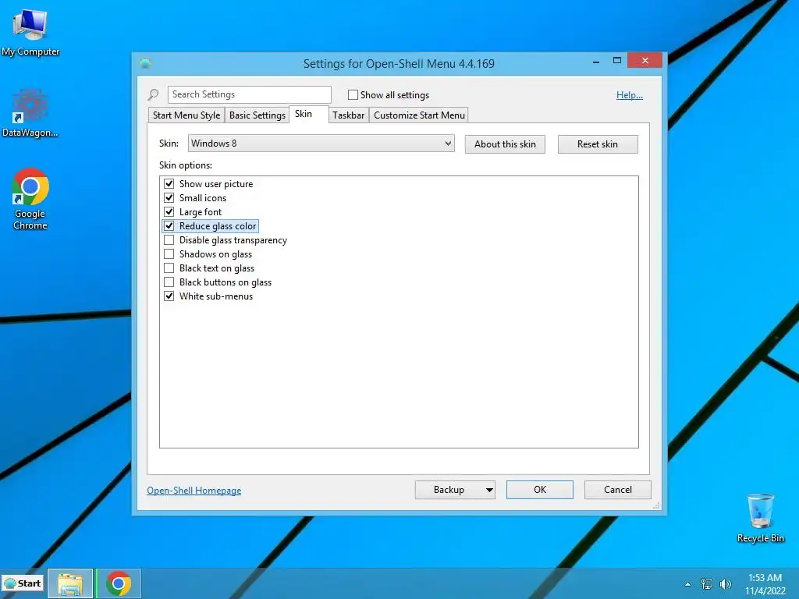The height and width of the screenshot is (599, 799).
Task: Expand the Skin dropdown showing Windows 8
Action: click(321, 144)
